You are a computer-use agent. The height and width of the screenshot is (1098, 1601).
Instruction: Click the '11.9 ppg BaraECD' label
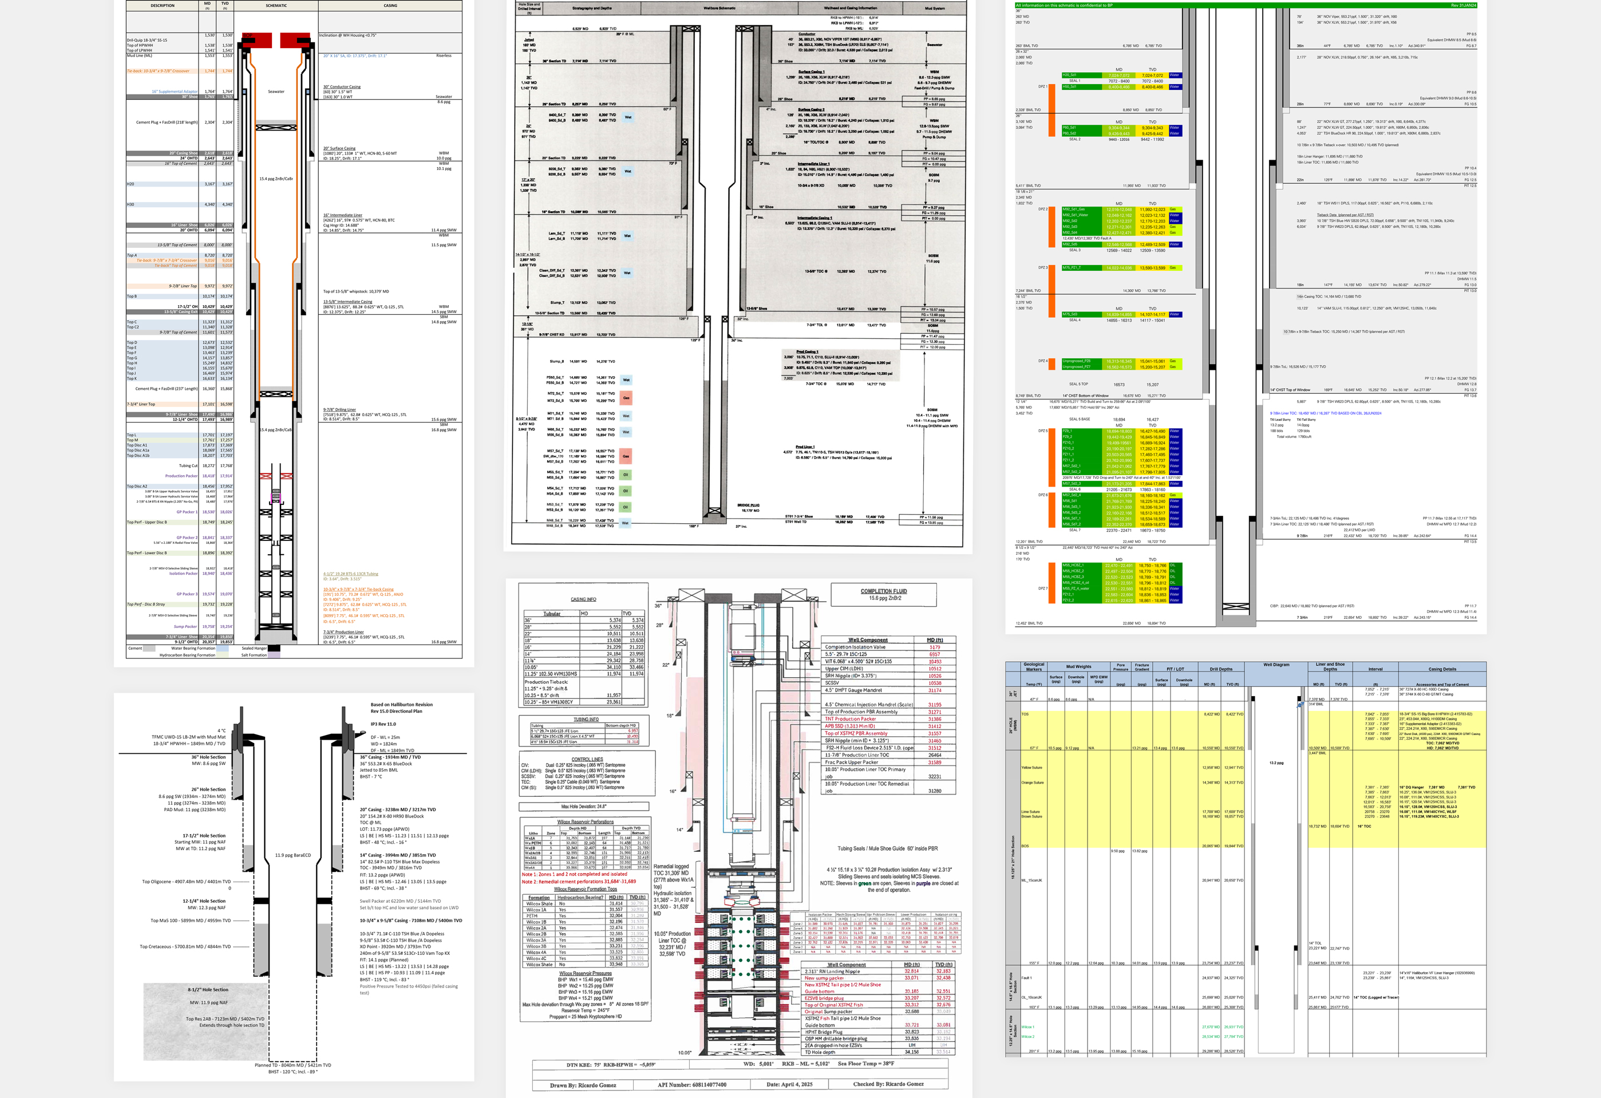coord(292,855)
